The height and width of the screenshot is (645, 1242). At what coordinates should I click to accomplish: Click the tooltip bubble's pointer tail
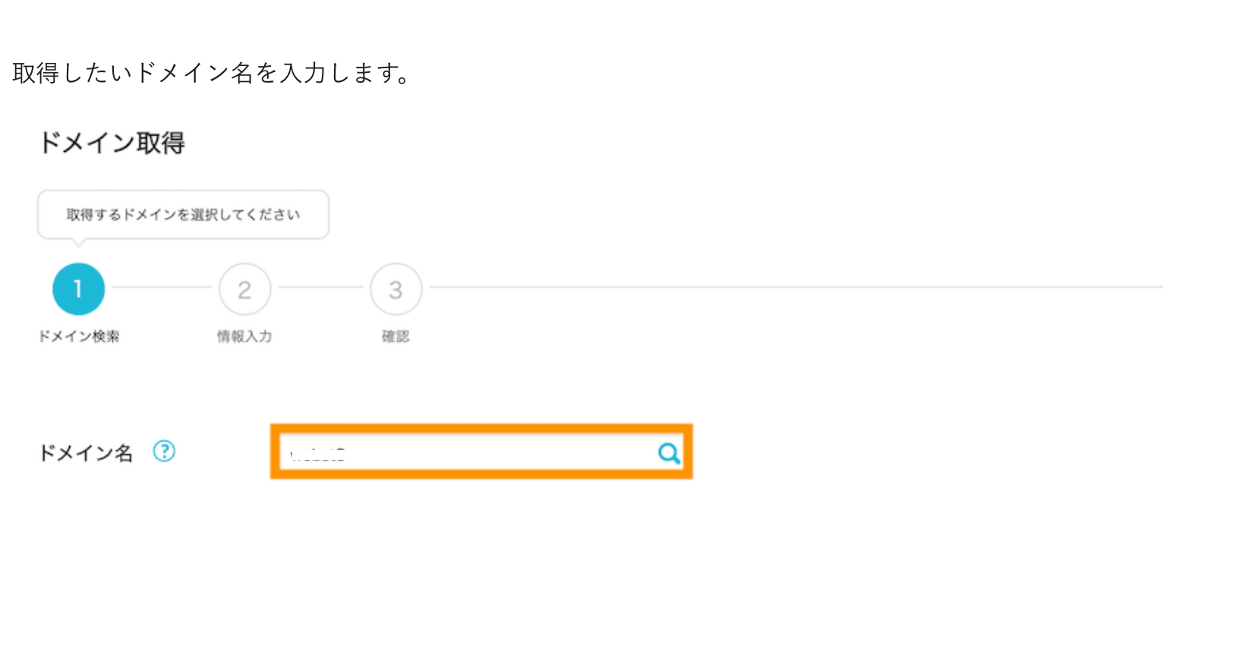click(78, 243)
